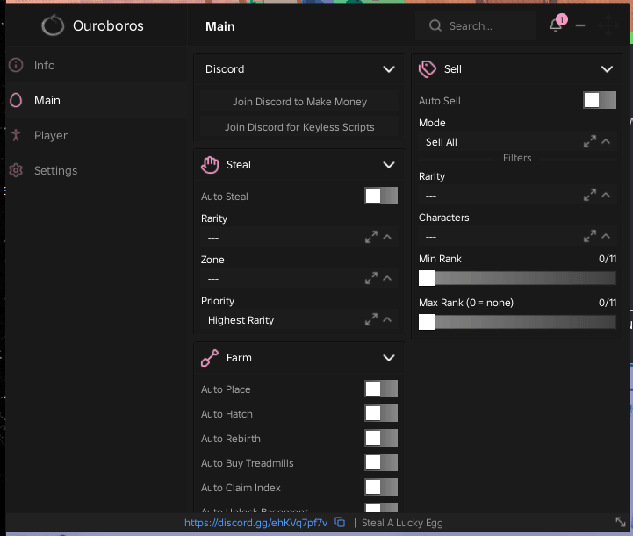Click the Min Rank 0/11 value
633x536 pixels.
608,259
